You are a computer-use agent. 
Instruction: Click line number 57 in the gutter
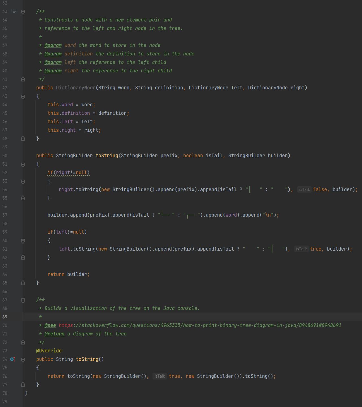(x=5, y=215)
